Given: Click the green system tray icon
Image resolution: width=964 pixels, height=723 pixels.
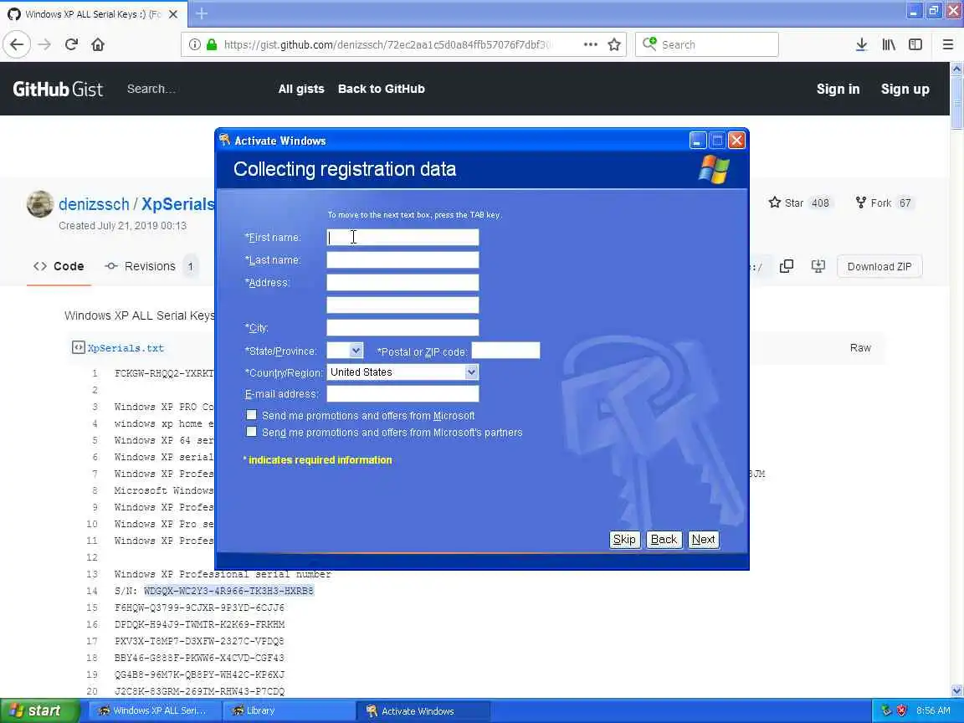Looking at the screenshot, I should point(886,710).
